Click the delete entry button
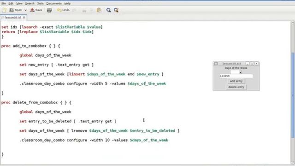This screenshot has width=295, height=166. coord(236,87)
